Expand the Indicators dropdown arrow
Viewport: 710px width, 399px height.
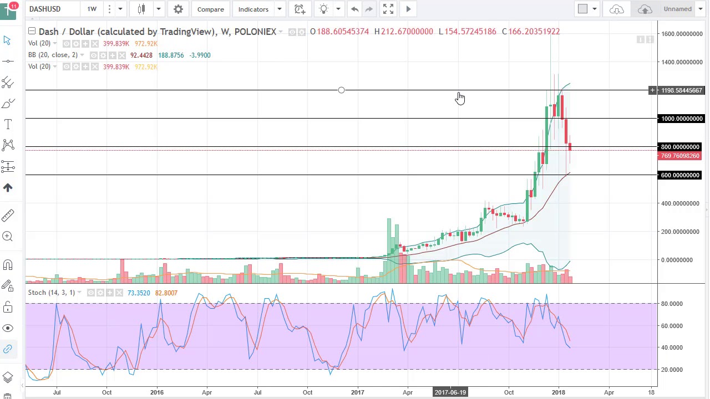(280, 9)
